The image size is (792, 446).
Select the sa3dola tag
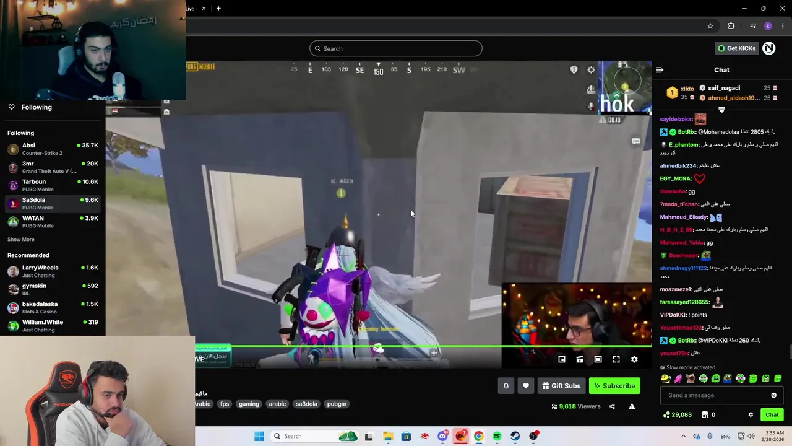(306, 404)
